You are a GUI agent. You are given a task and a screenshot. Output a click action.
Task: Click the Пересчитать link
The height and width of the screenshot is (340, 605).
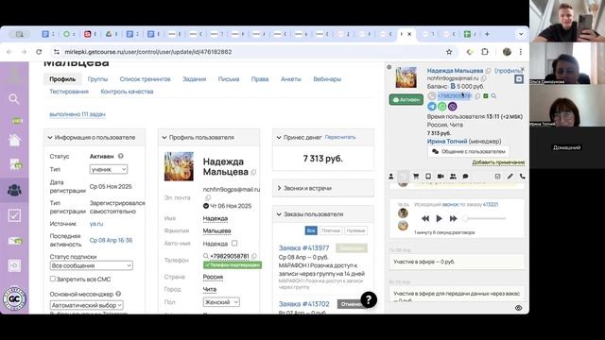pyautogui.click(x=340, y=137)
